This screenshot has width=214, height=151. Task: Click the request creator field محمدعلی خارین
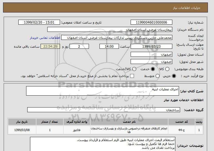[117, 38]
